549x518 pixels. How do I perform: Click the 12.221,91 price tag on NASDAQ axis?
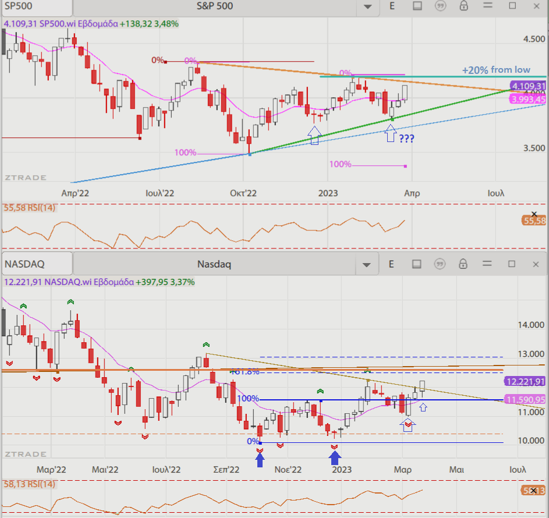tap(526, 381)
